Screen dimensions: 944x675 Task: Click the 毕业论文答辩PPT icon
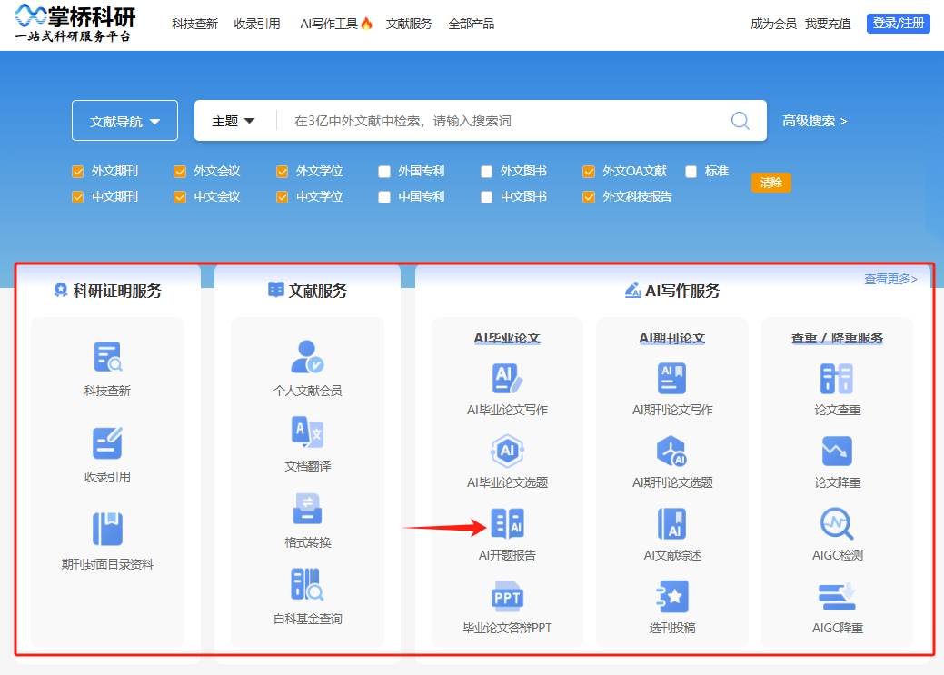click(x=507, y=597)
